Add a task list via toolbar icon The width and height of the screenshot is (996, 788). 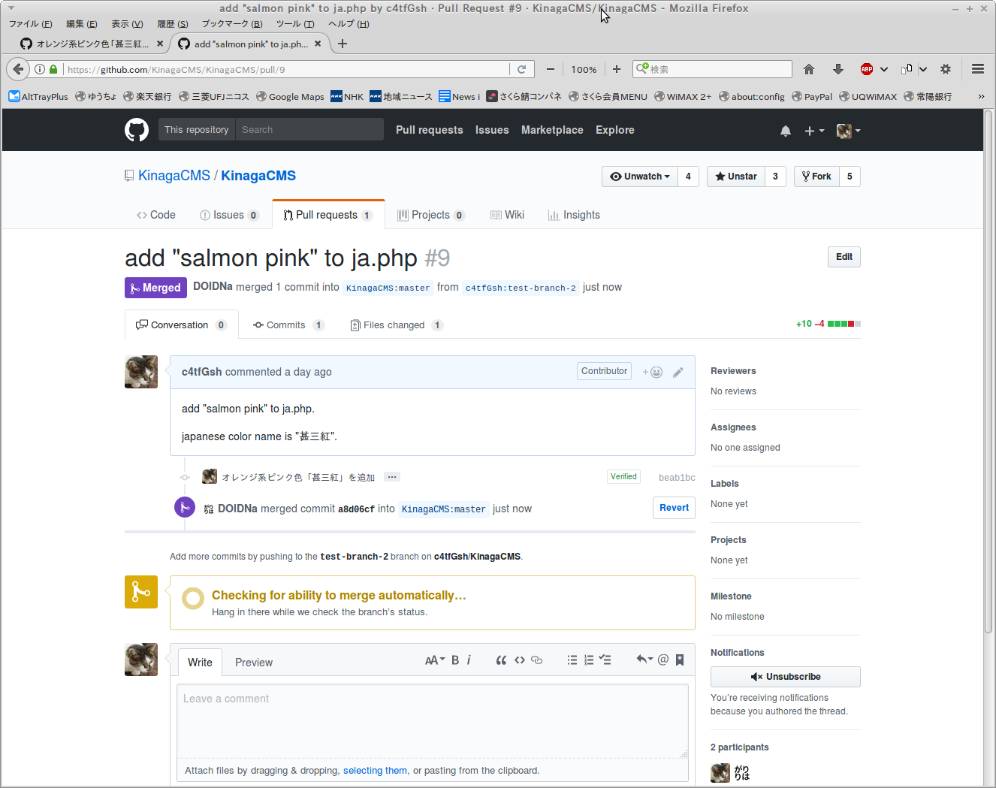click(605, 660)
